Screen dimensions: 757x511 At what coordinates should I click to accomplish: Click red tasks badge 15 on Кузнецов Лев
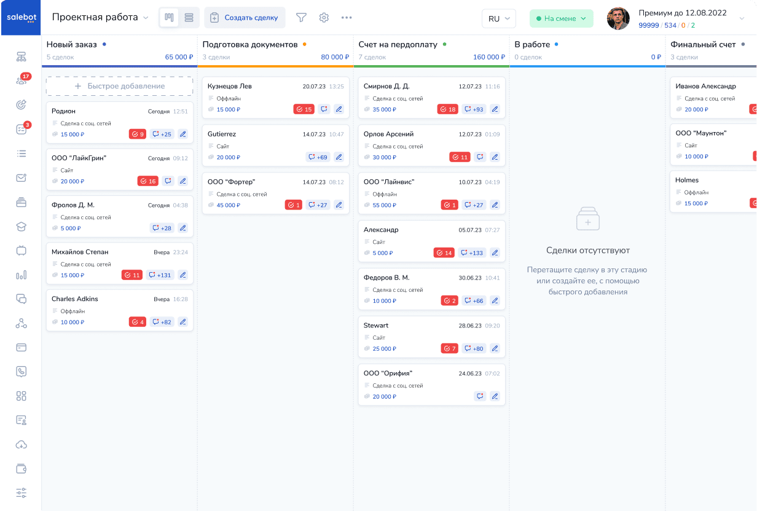(x=304, y=109)
